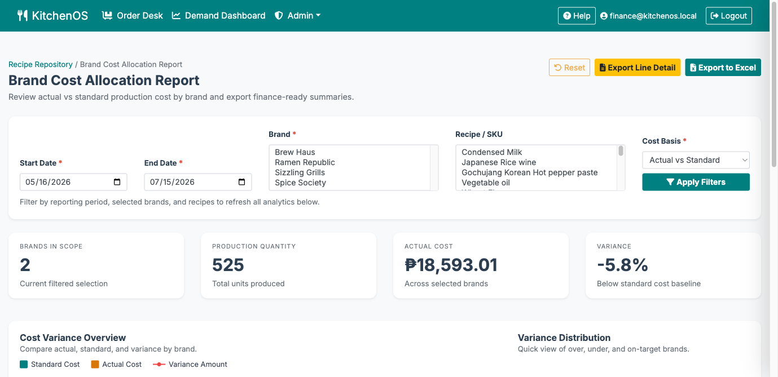Click the KitchenOS utensils logo icon
778x377 pixels.
click(x=23, y=16)
